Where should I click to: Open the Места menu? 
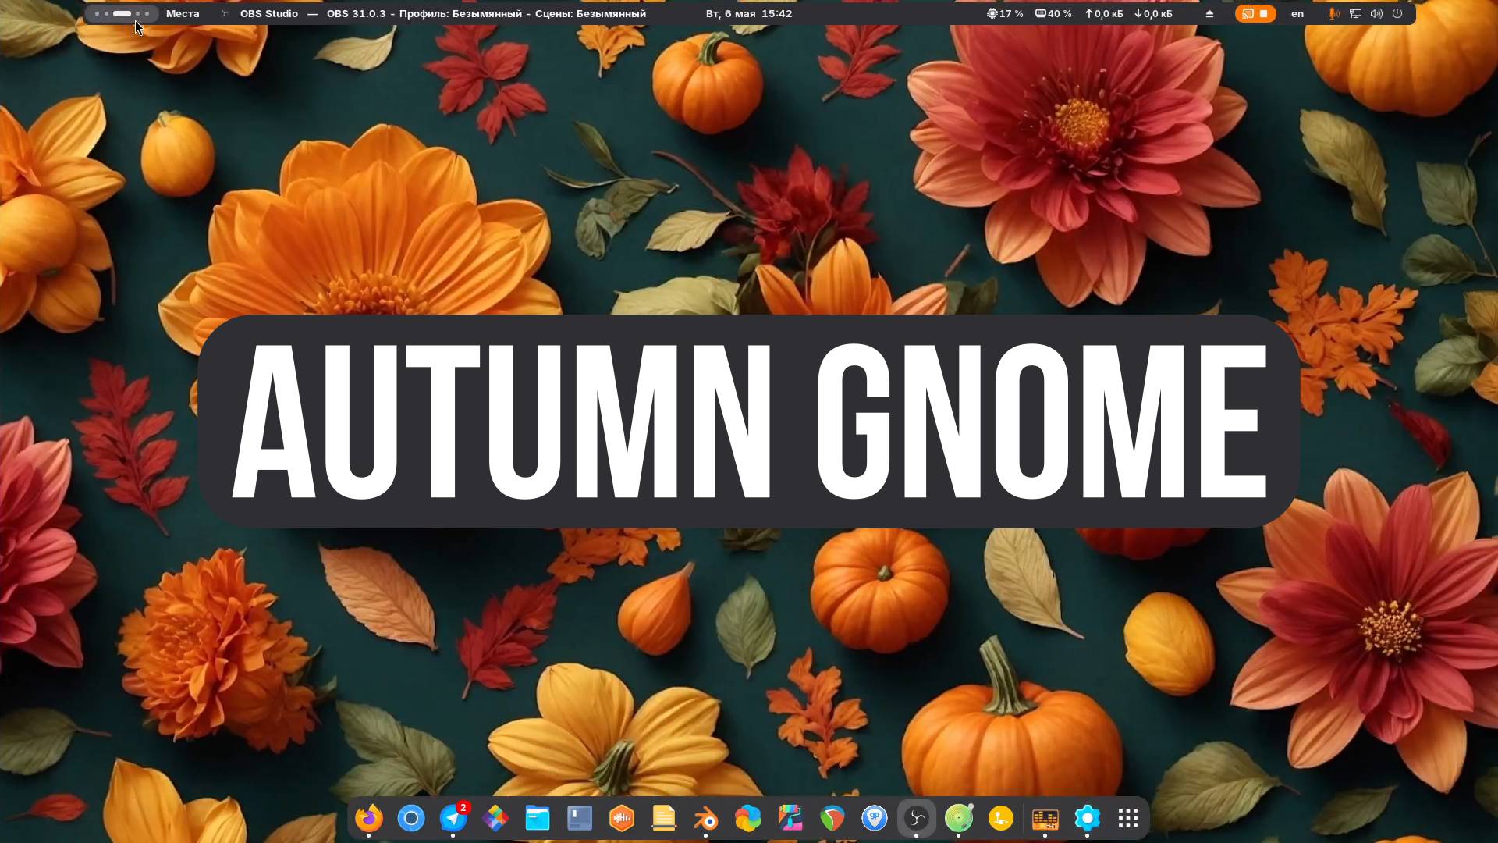click(182, 13)
